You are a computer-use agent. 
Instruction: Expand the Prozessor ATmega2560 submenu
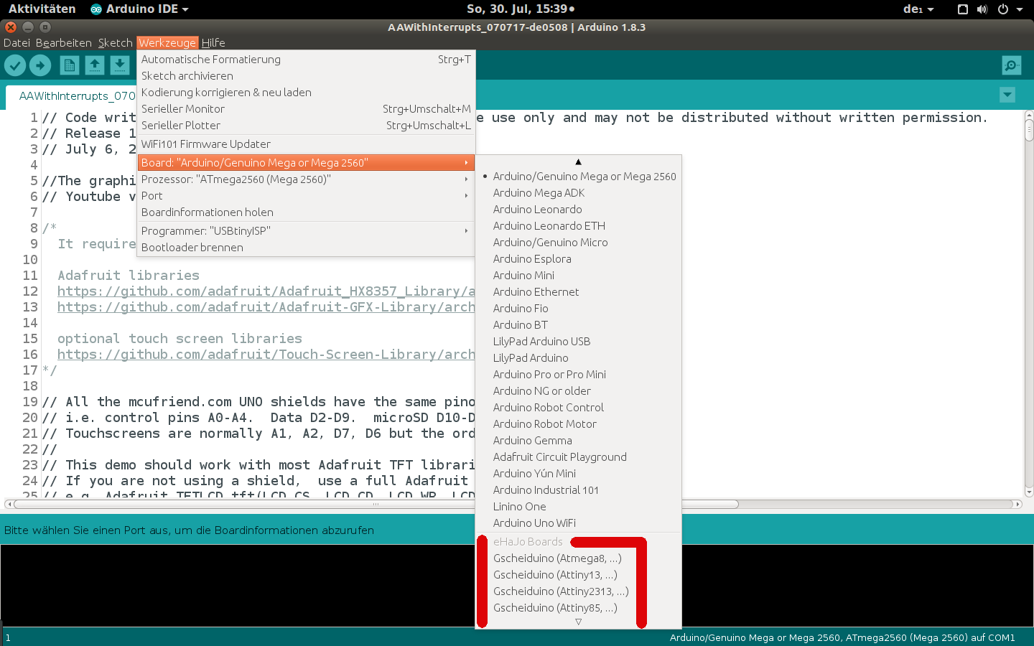[306, 179]
